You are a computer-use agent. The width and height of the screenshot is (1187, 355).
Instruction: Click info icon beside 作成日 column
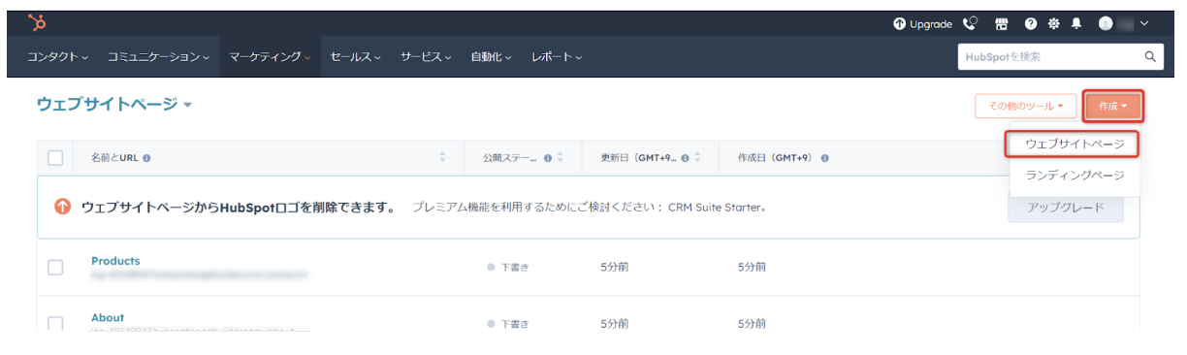[825, 158]
